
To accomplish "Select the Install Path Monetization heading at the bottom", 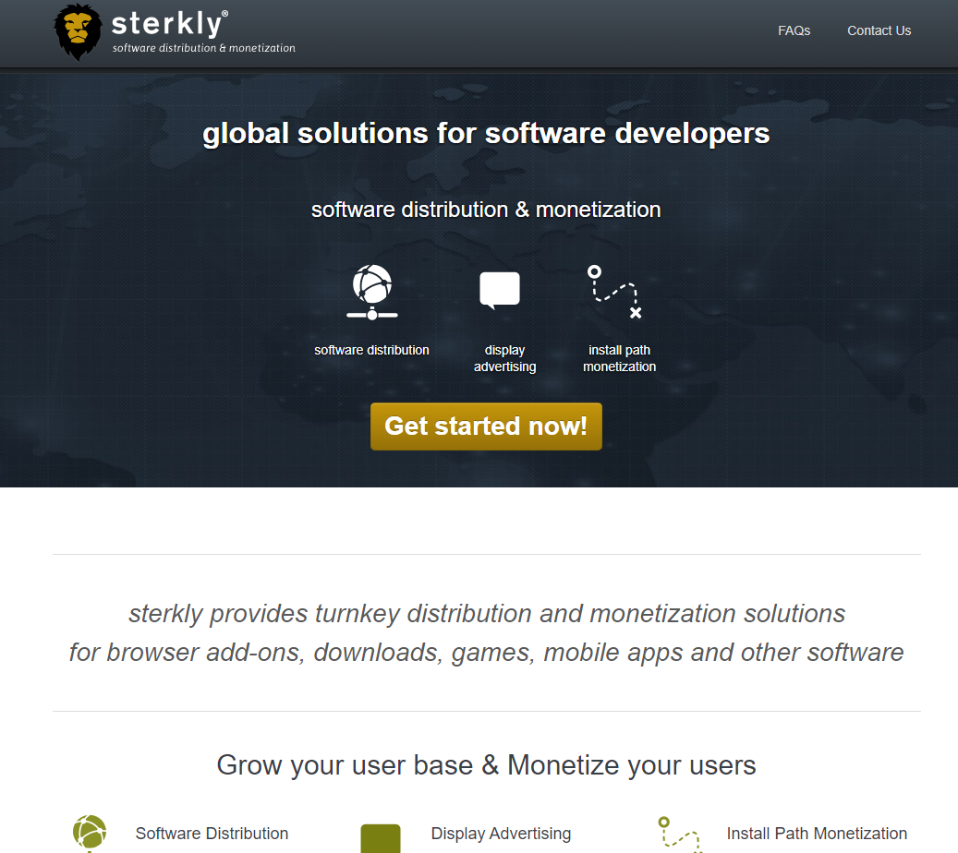I will click(x=817, y=834).
